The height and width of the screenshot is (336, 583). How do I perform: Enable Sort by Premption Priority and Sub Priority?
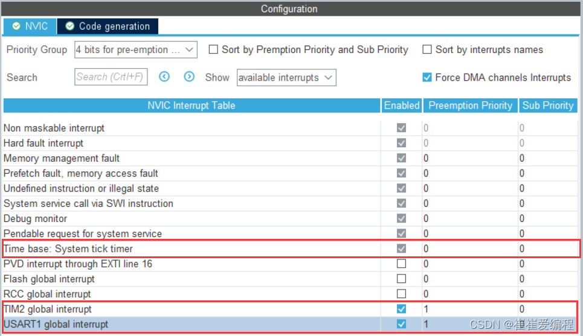213,49
